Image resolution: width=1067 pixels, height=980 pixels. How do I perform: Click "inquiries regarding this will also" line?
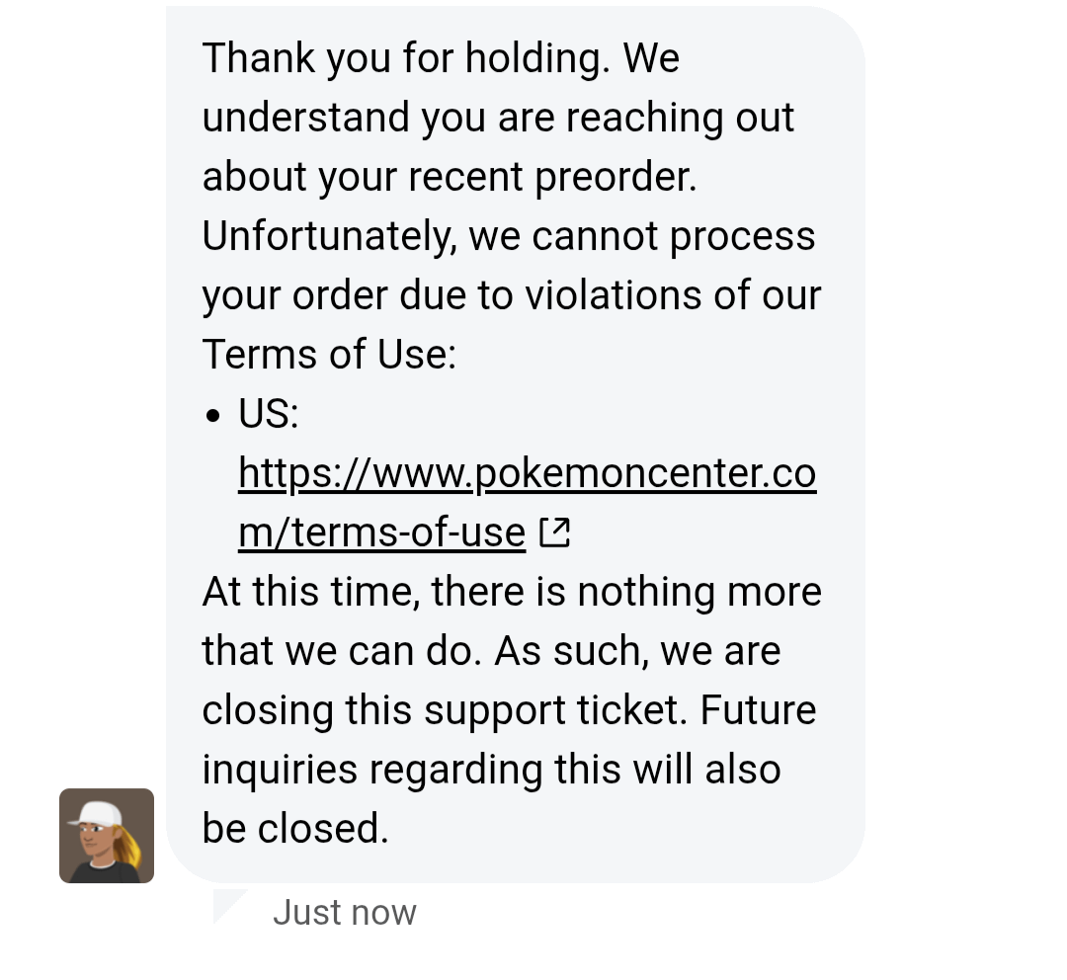point(491,771)
